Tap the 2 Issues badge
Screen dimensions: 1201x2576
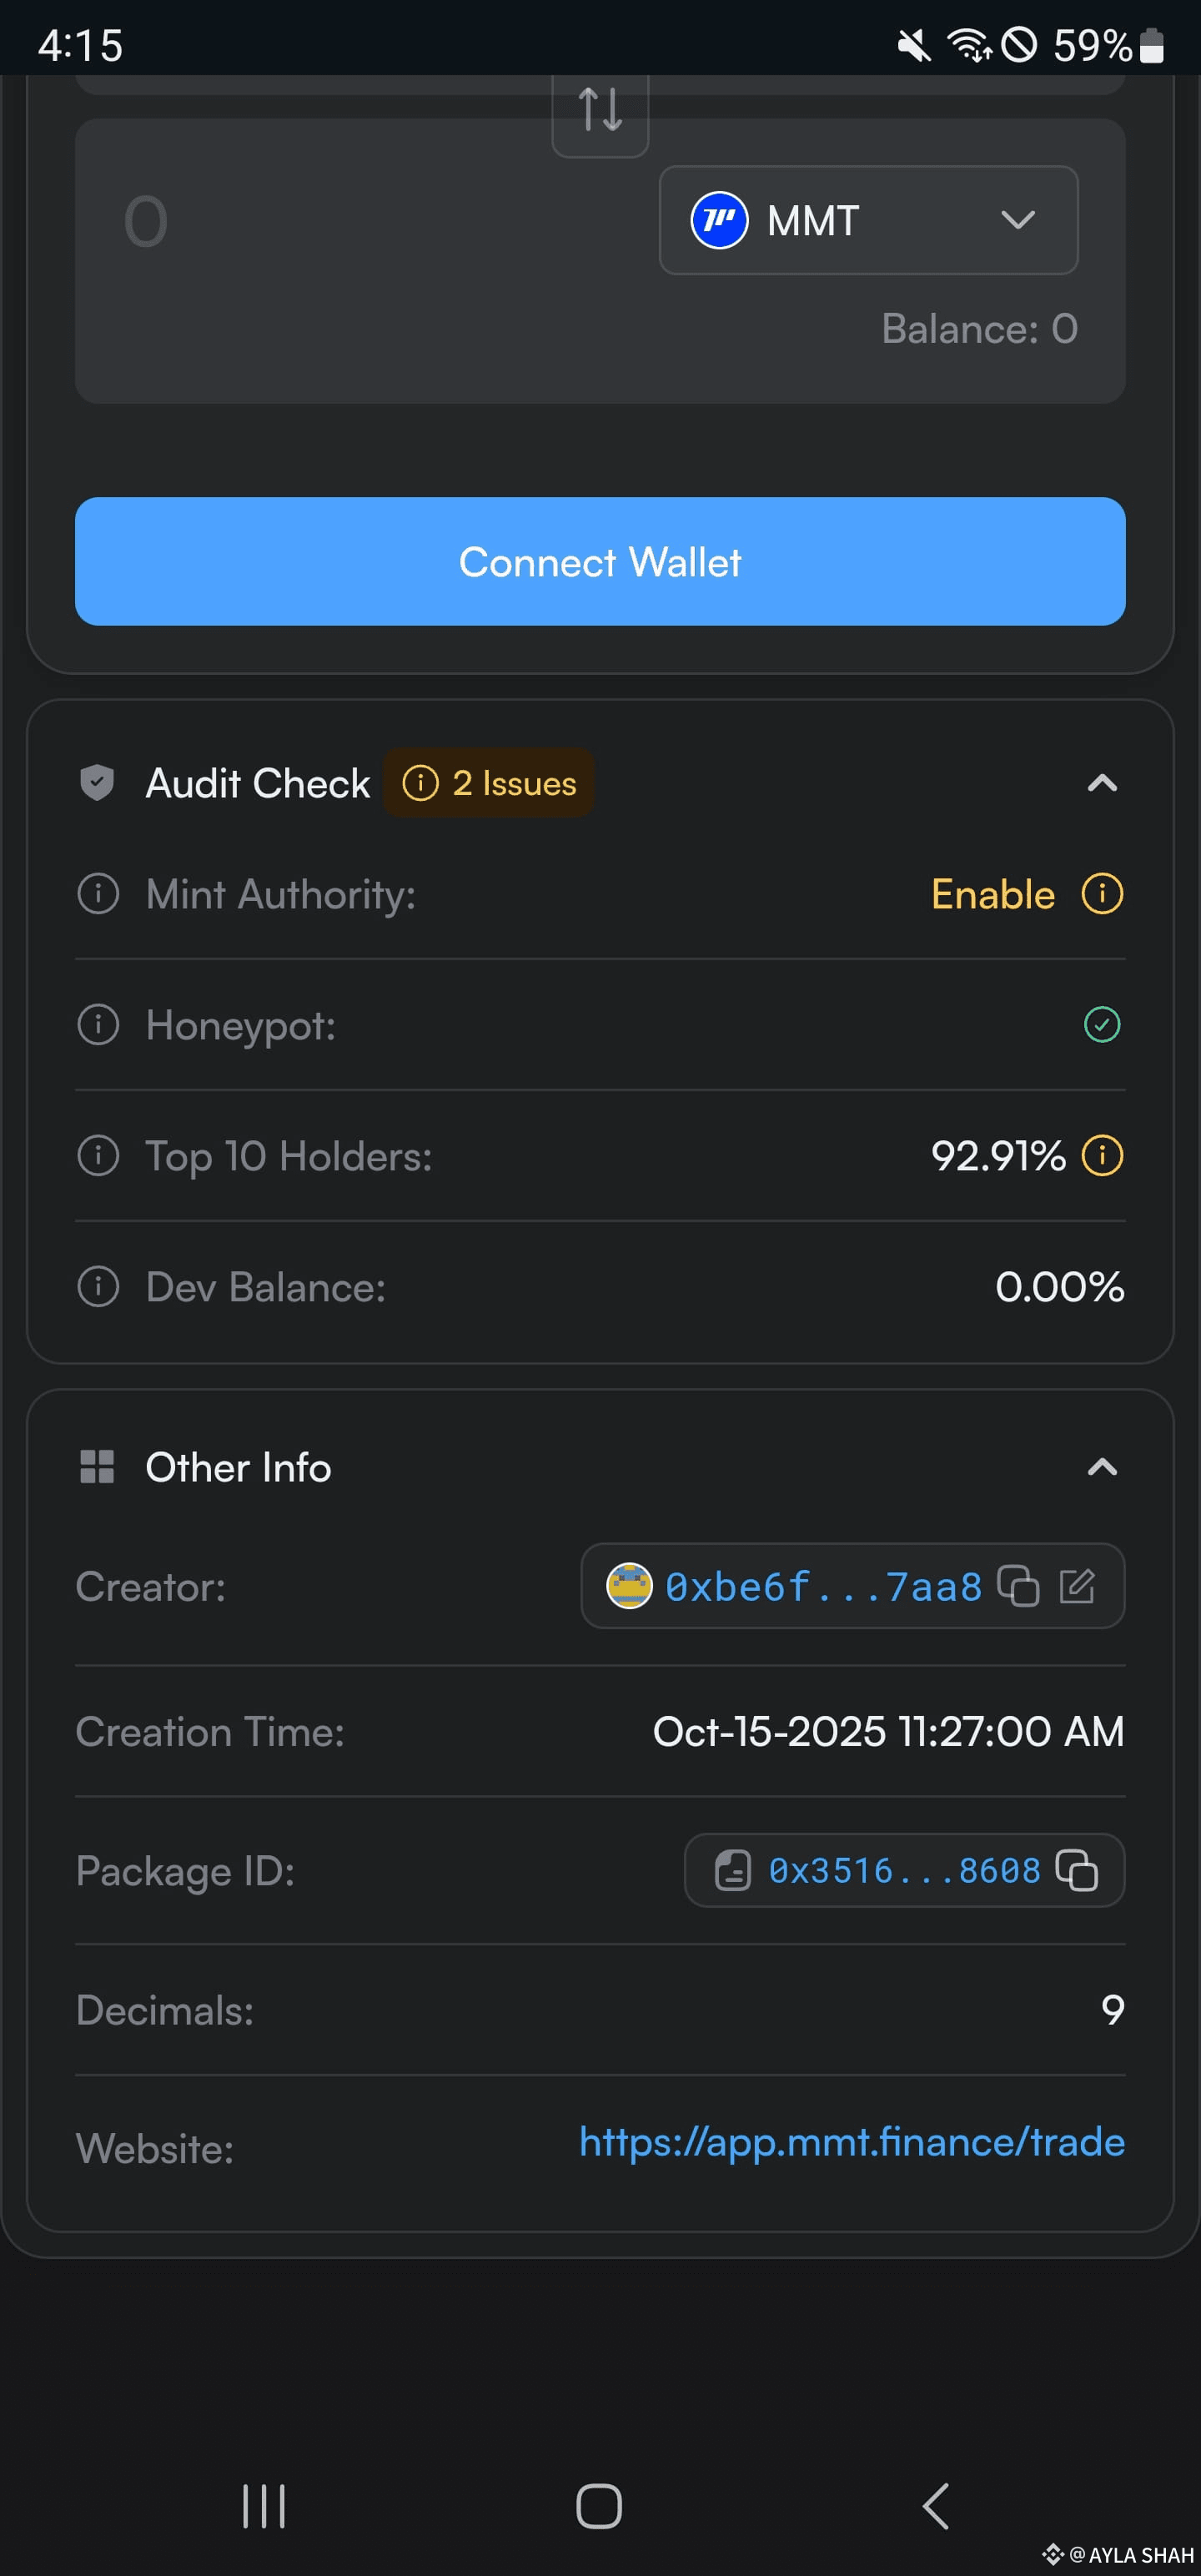(489, 783)
